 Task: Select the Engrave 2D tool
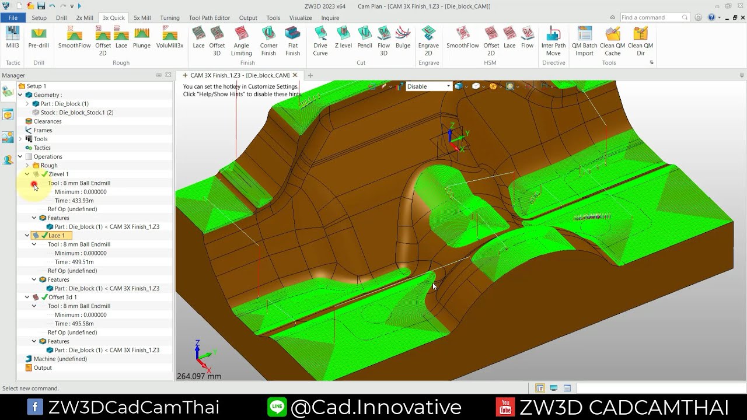coord(428,41)
